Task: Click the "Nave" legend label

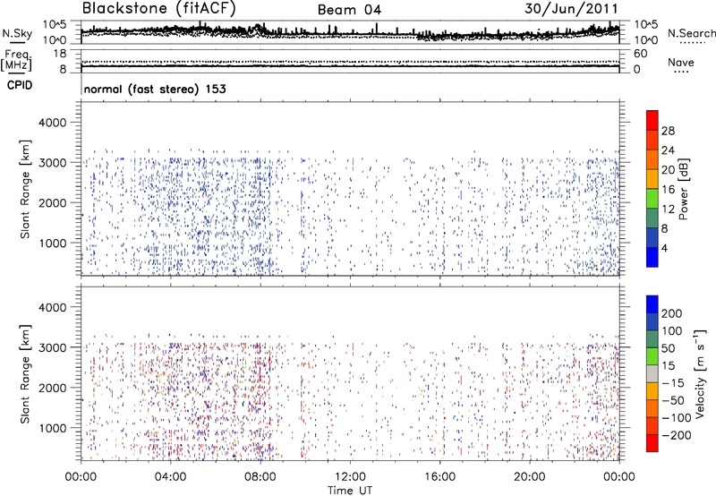Action: pyautogui.click(x=681, y=62)
